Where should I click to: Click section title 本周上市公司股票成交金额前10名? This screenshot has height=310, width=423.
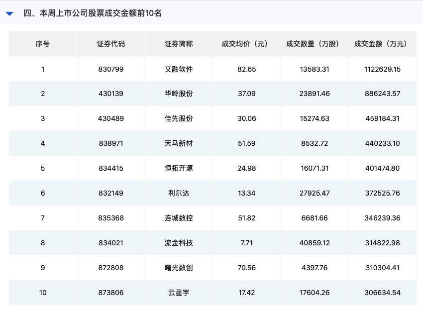(93, 13)
